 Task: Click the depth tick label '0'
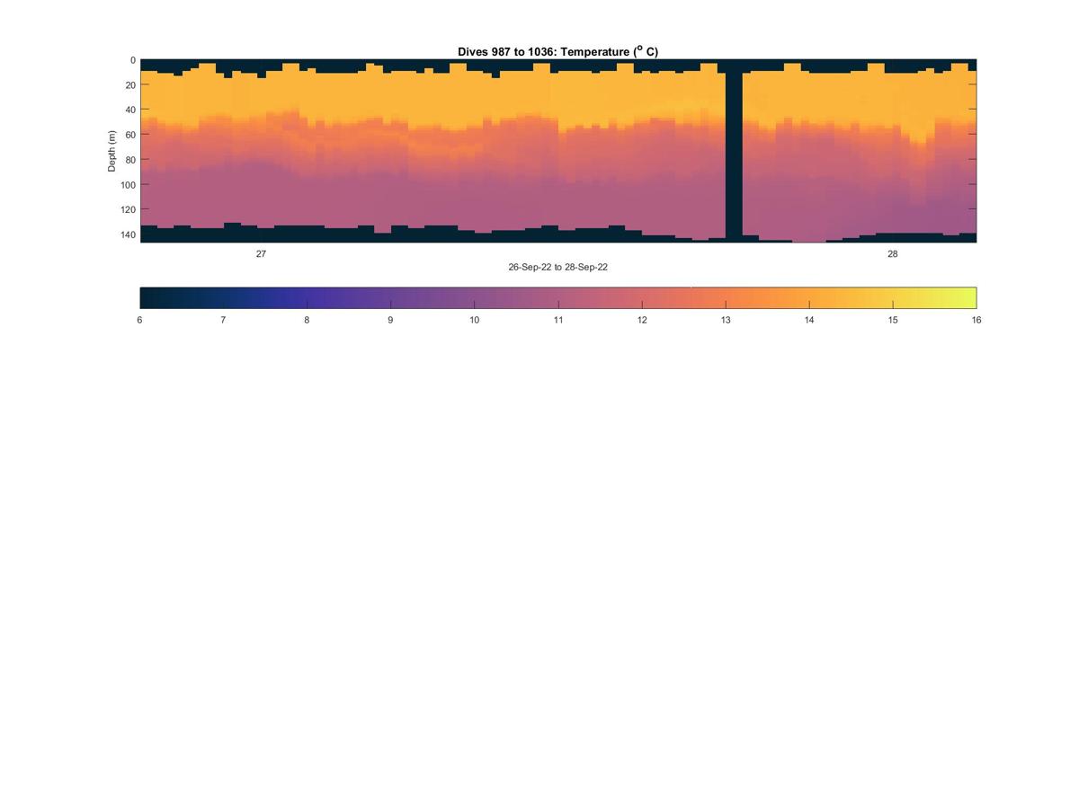pyautogui.click(x=133, y=60)
